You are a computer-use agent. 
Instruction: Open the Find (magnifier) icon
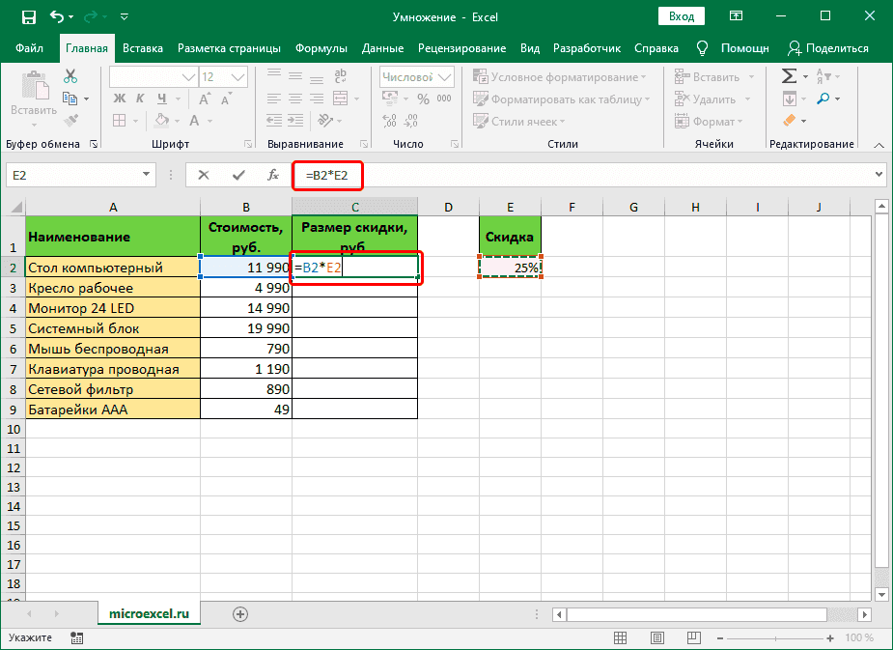tap(823, 99)
